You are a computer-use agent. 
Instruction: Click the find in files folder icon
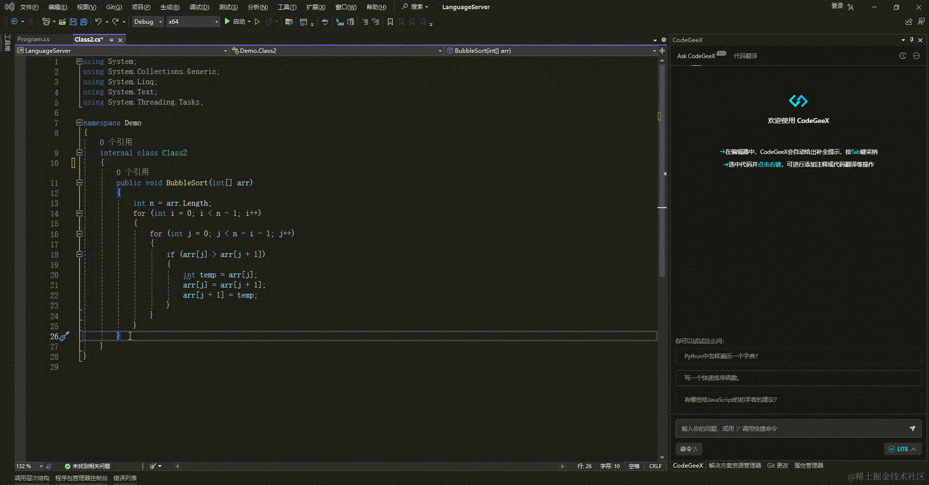[x=289, y=21]
